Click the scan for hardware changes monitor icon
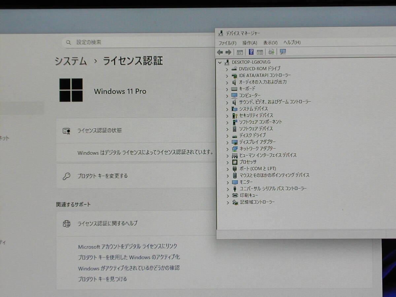Image resolution: width=396 pixels, height=297 pixels. pos(283,52)
